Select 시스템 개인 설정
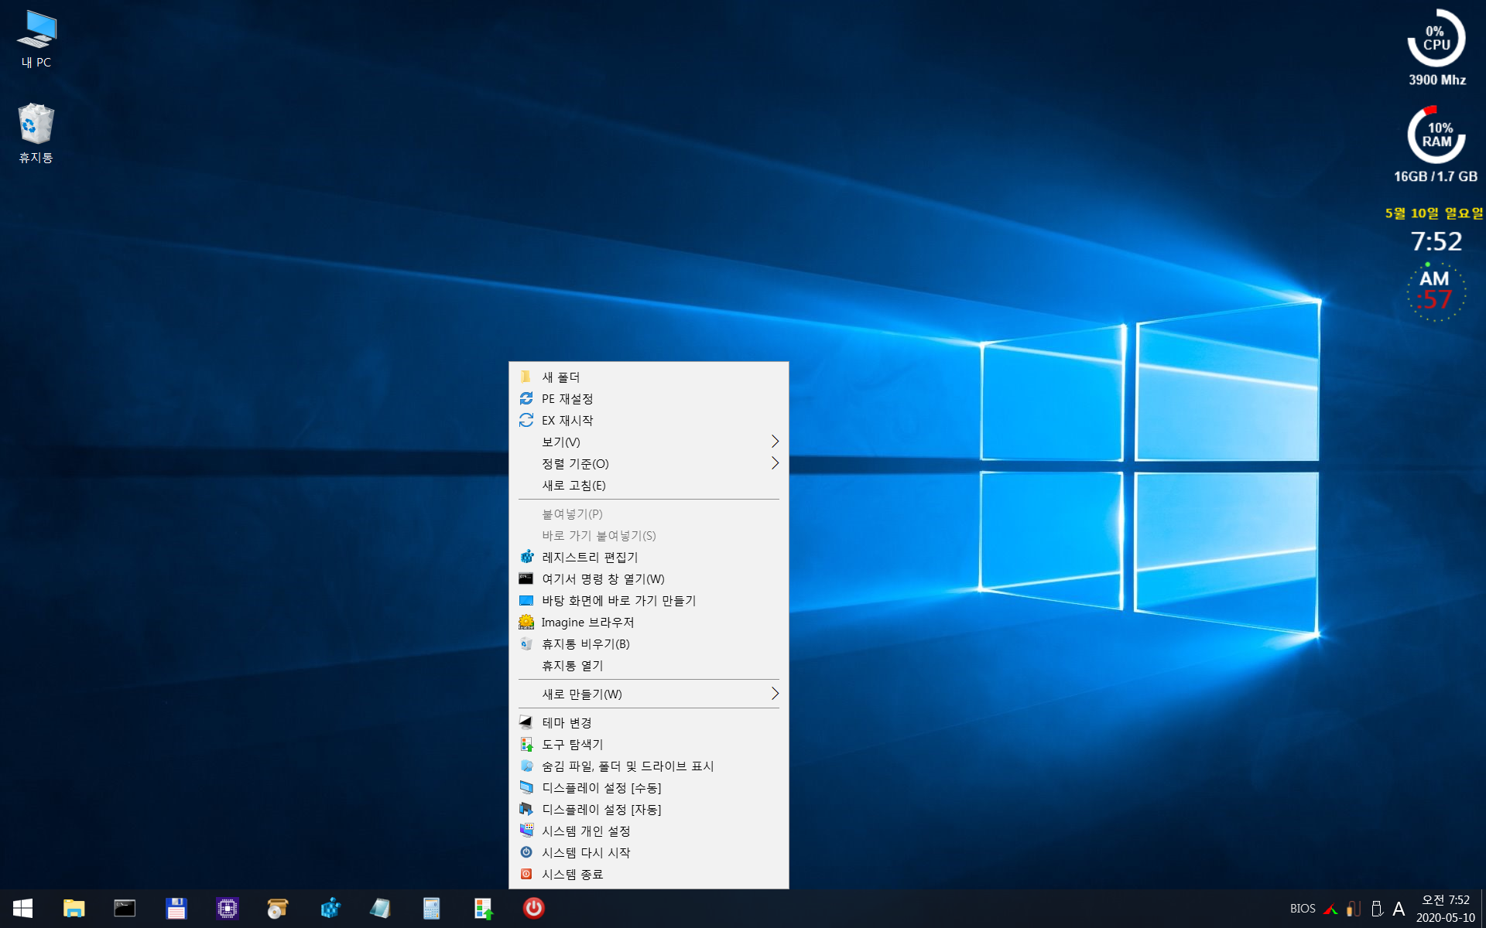 click(649, 831)
